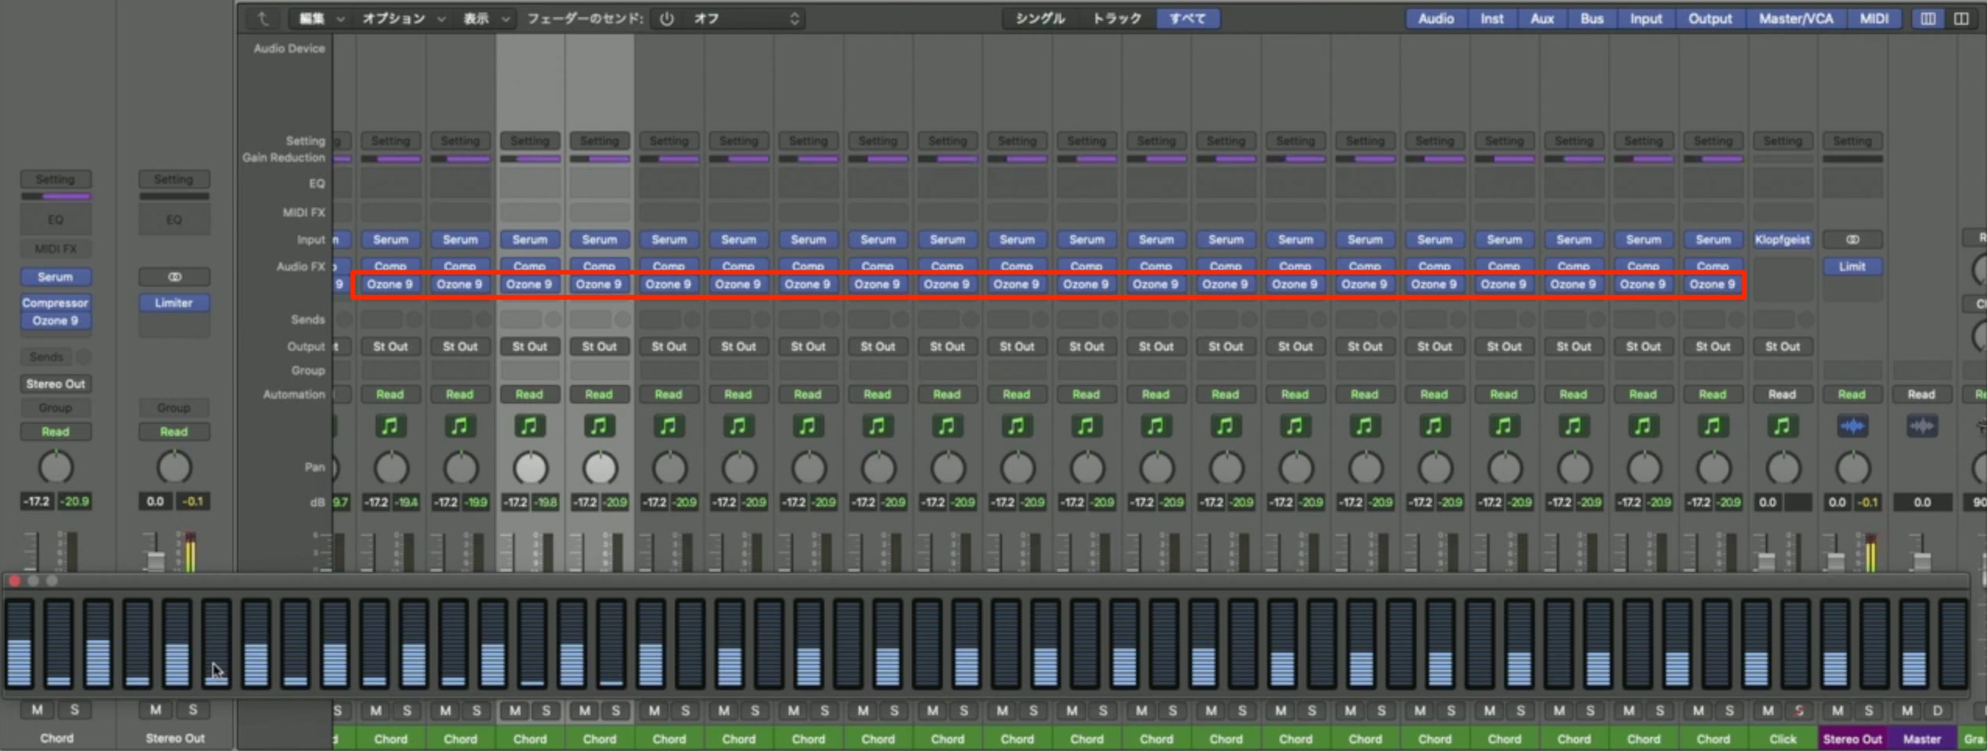Open Ozone 9 in the inspector Chord strip

[55, 321]
